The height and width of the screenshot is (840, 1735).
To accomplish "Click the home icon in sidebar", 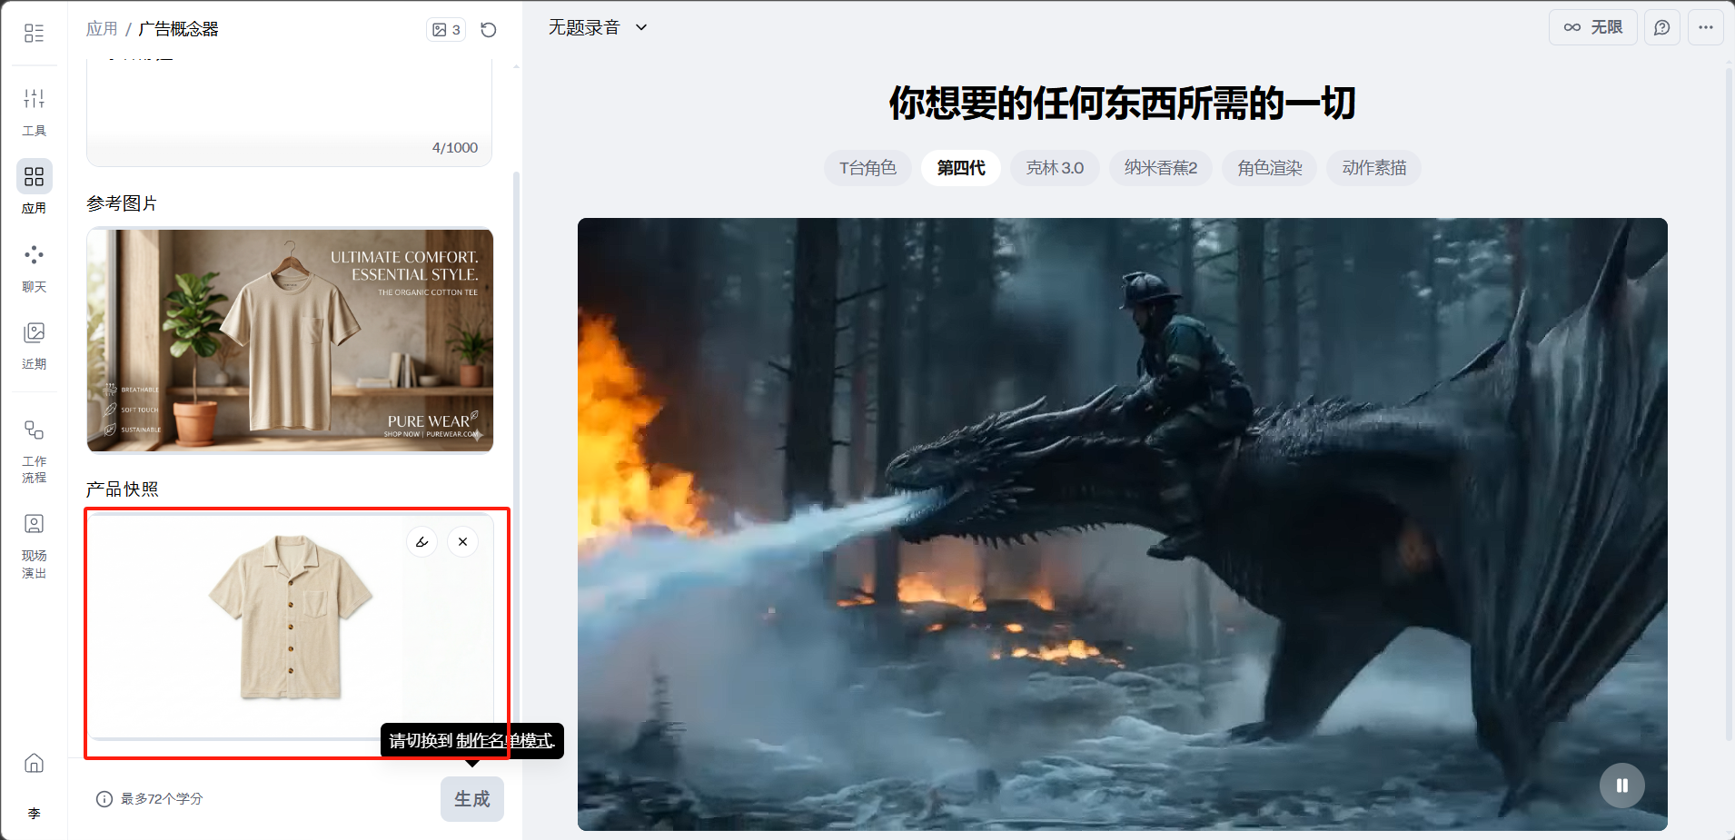I will tap(34, 763).
